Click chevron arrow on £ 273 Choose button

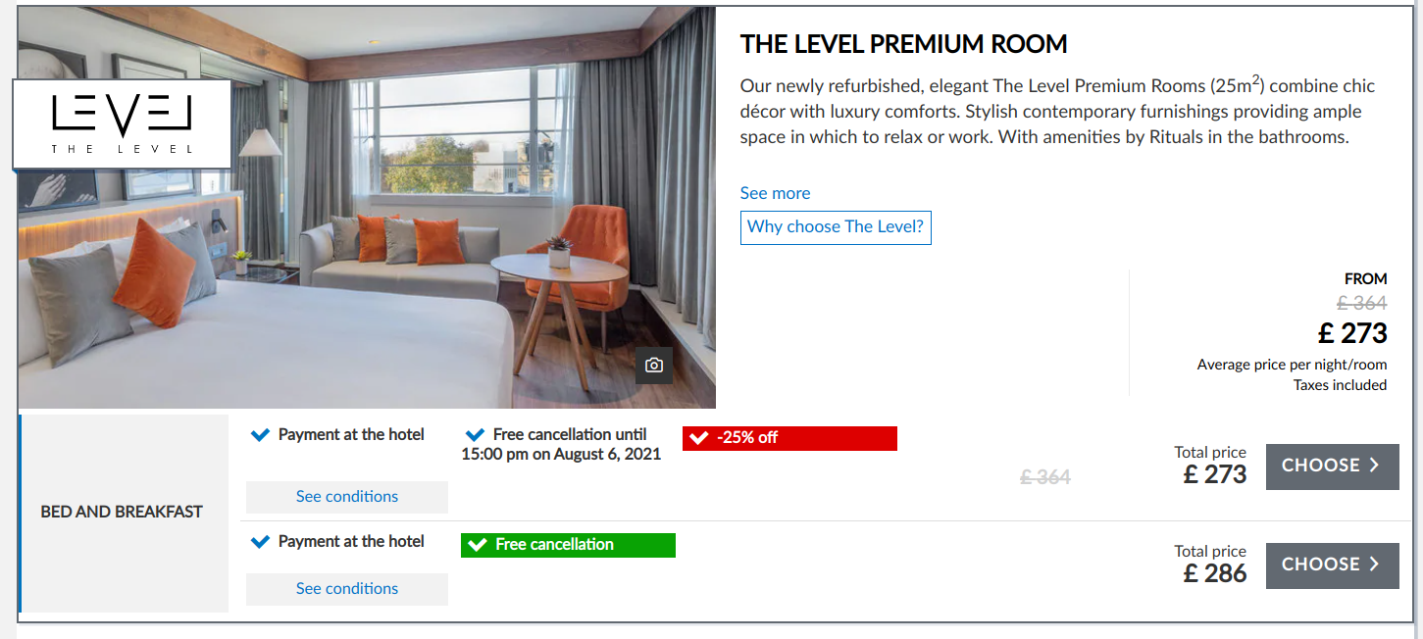[x=1375, y=466]
